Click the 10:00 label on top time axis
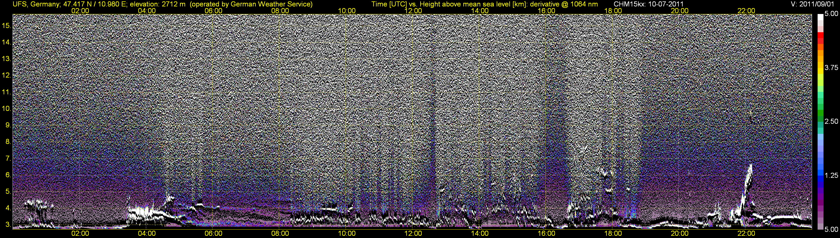 347,11
